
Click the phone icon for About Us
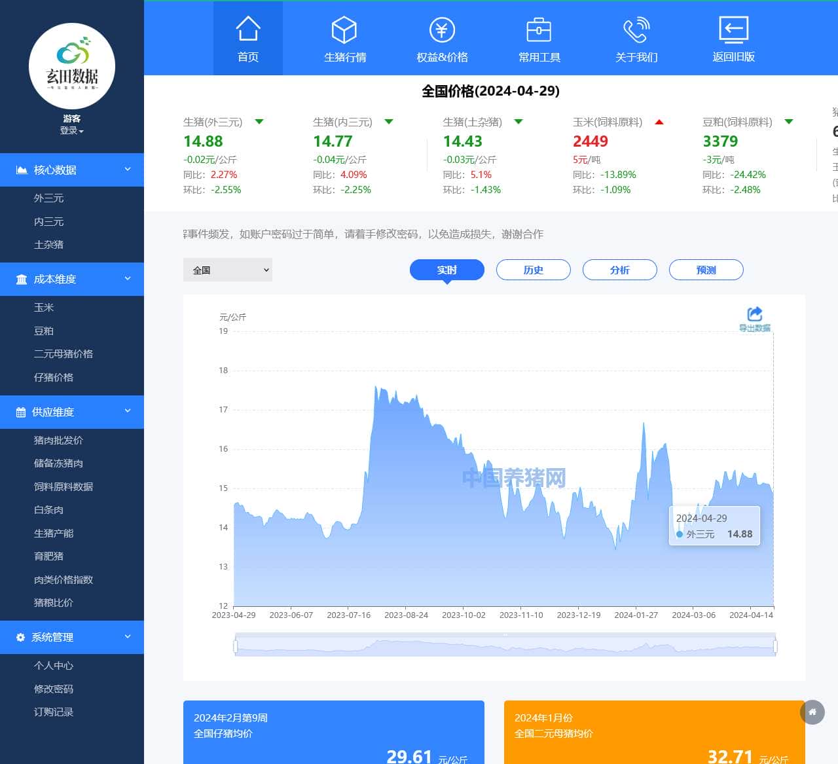click(x=636, y=29)
